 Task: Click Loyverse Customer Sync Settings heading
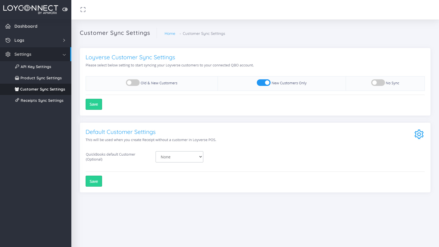point(130,57)
